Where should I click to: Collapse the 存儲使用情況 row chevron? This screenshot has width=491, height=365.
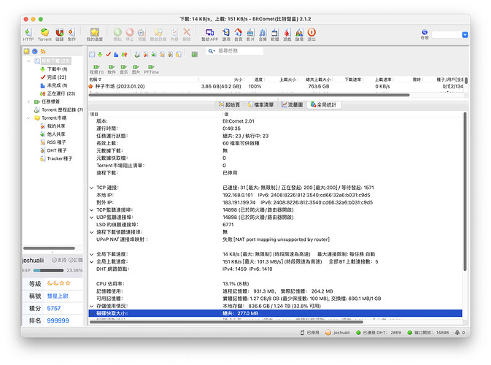click(x=92, y=306)
